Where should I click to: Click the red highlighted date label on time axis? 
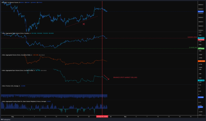[102, 116]
